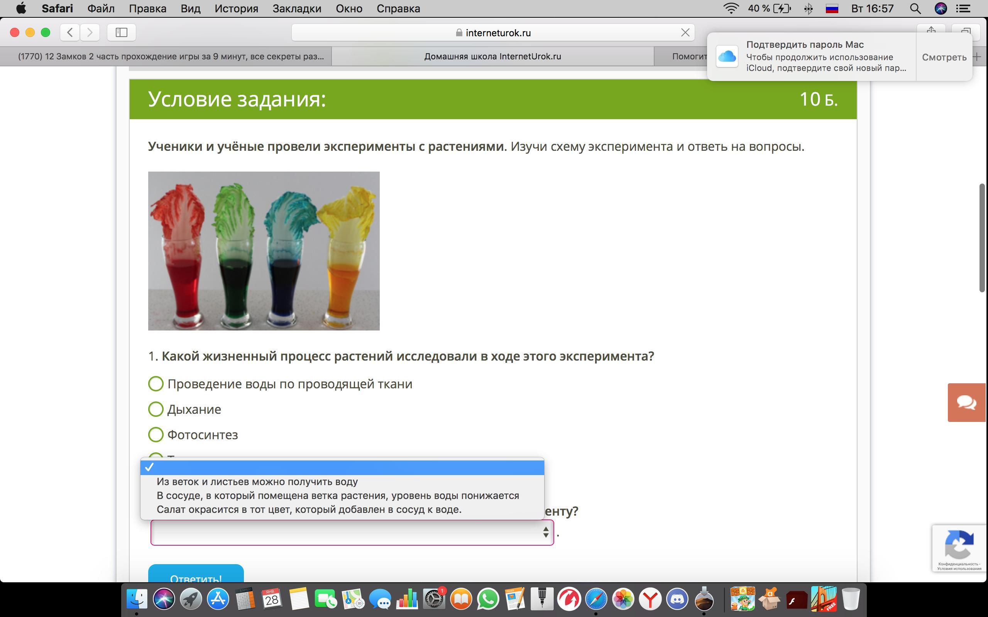Viewport: 988px width, 617px height.
Task: Switch to the '12 Замков 2 часть' tab
Action: click(x=171, y=56)
